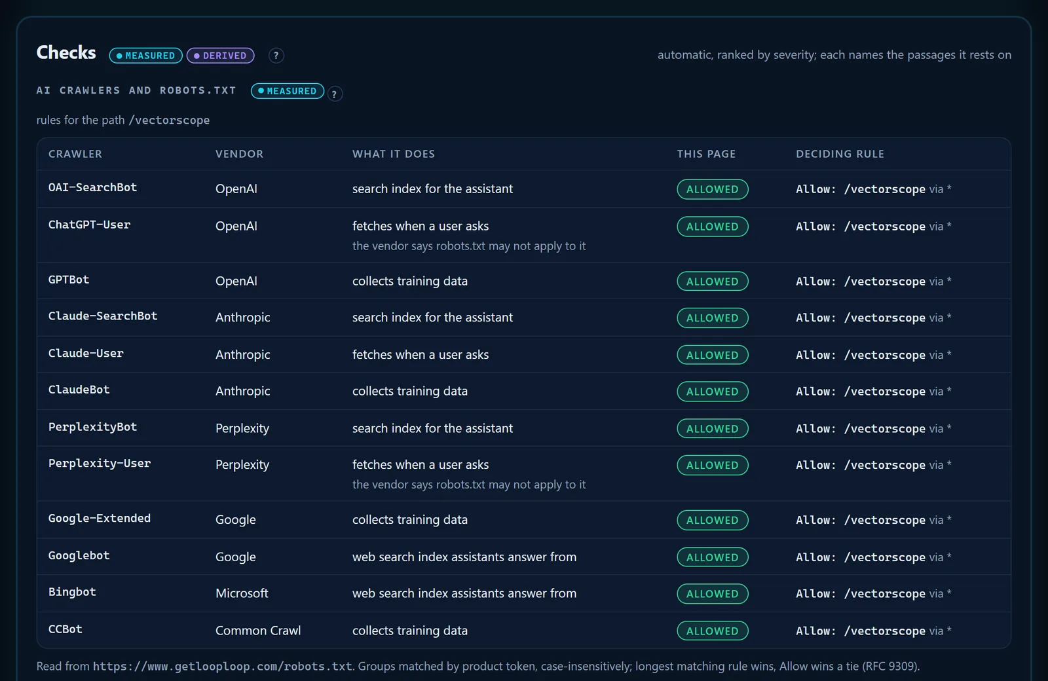Select the Claude-User crawler name
This screenshot has width=1048, height=681.
click(x=86, y=353)
